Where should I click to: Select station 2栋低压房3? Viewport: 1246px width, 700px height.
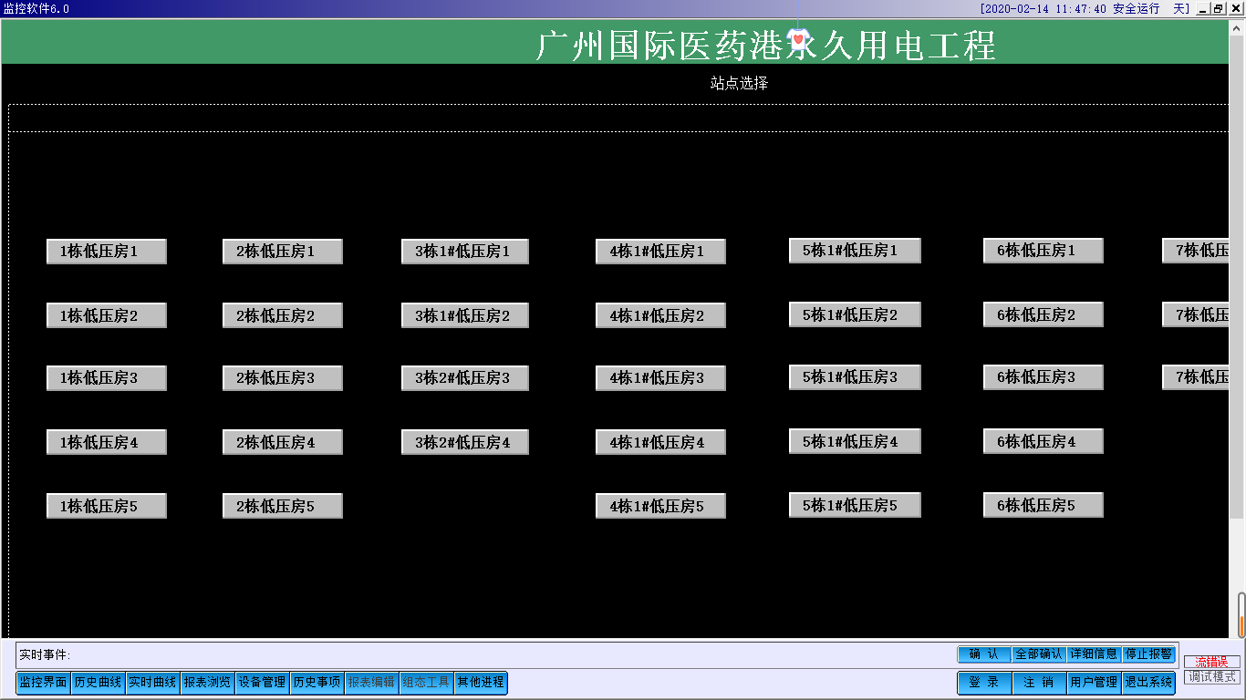(282, 378)
